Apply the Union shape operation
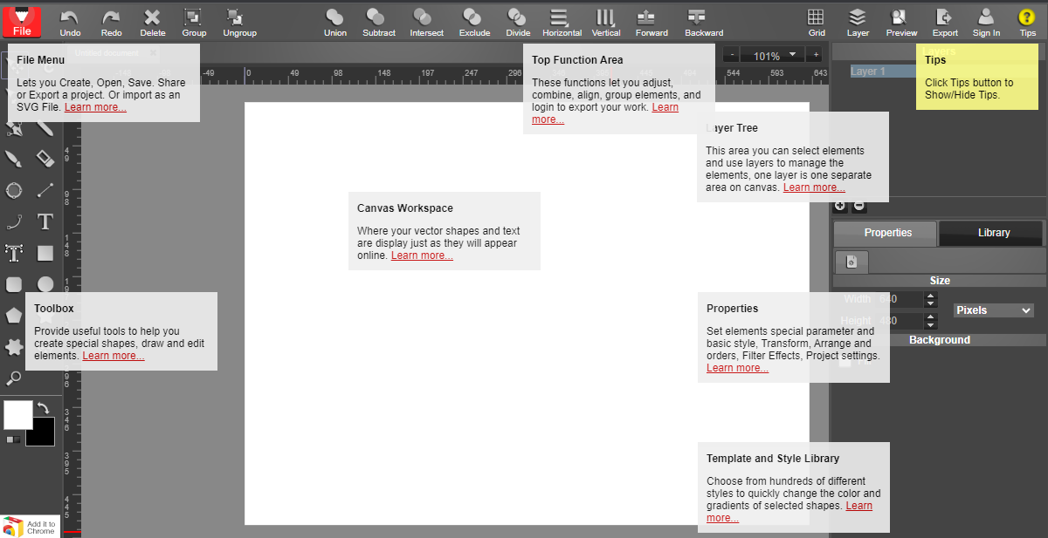Image resolution: width=1048 pixels, height=538 pixels. click(x=335, y=22)
